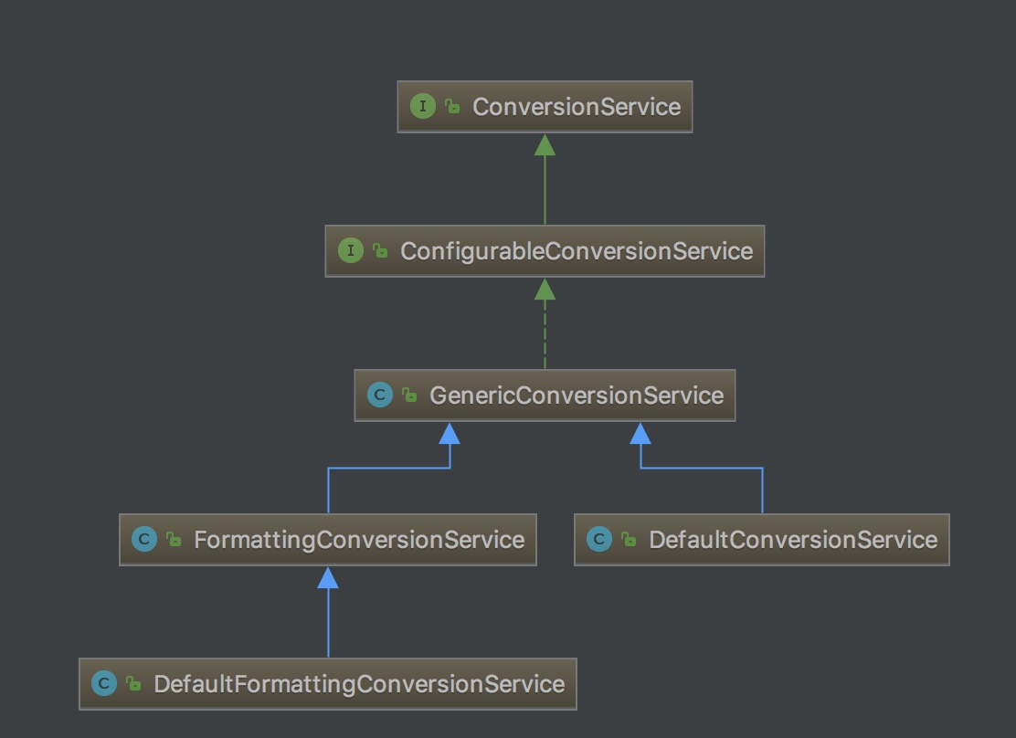Select the ConfigurableConversionService name text
1016x738 pixels.
click(576, 251)
